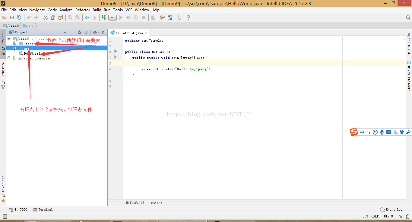412x222 pixels.
Task: Click Collapse All icon in Project panel
Action: [x=86, y=32]
